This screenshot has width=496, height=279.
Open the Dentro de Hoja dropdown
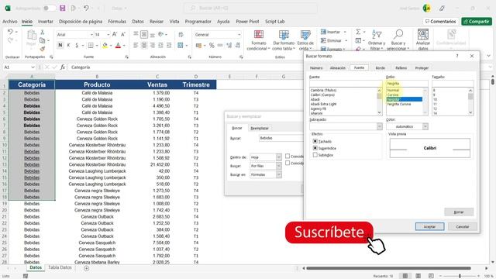(x=279, y=157)
